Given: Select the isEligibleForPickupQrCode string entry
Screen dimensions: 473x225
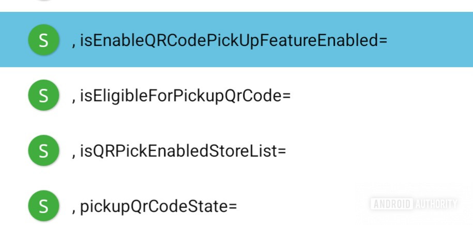Looking at the screenshot, I should click(x=186, y=96).
